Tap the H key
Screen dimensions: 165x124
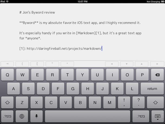tap(88, 89)
